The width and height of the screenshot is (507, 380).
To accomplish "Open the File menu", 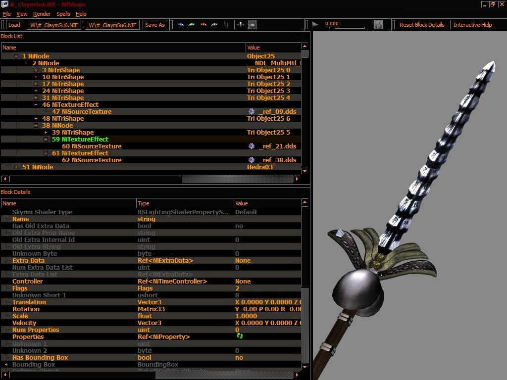I will coord(6,14).
